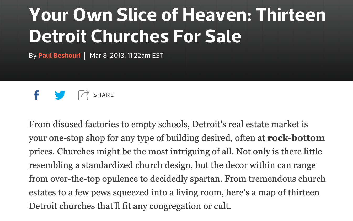Click the divider bar between author and date
The height and width of the screenshot is (221, 353).
coord(85,56)
